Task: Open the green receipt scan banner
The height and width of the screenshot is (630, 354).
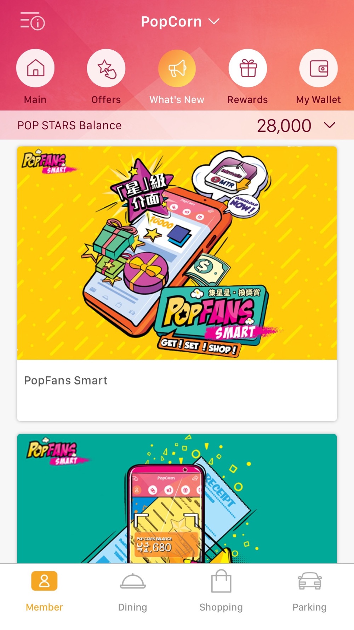Action: click(x=177, y=499)
